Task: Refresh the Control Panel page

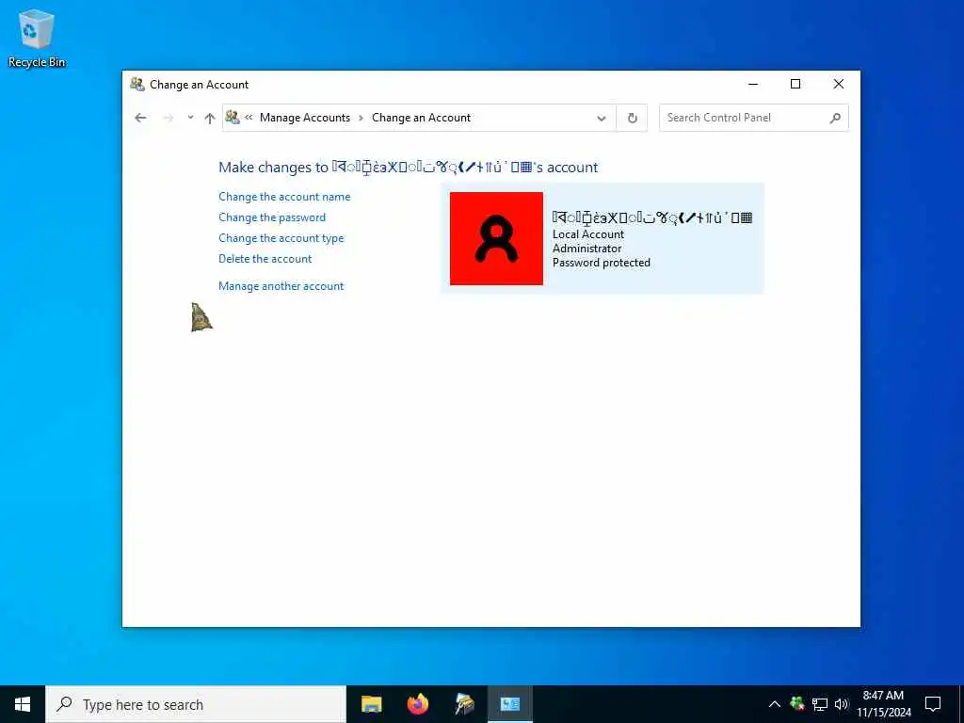Action: coord(632,118)
